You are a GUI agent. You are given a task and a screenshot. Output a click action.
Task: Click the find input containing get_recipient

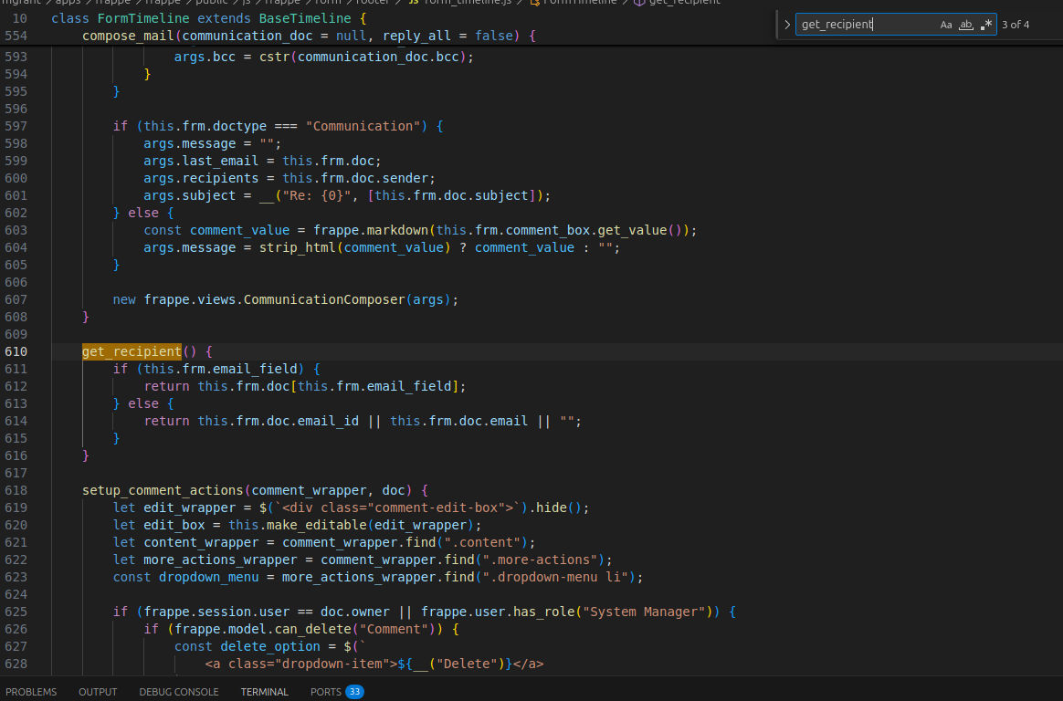click(863, 25)
